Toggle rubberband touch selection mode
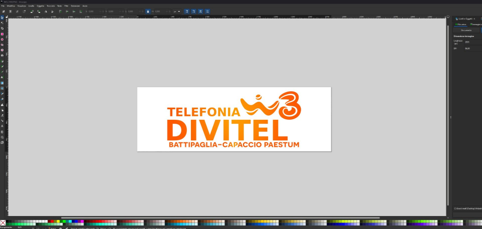The image size is (482, 229). [24, 12]
